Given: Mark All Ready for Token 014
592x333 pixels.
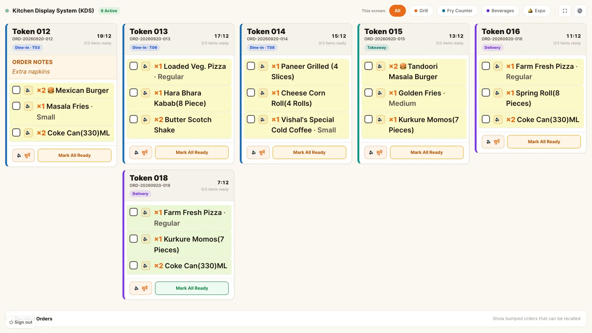Looking at the screenshot, I should (x=309, y=152).
